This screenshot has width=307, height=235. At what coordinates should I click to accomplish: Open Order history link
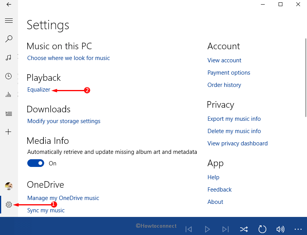point(224,85)
